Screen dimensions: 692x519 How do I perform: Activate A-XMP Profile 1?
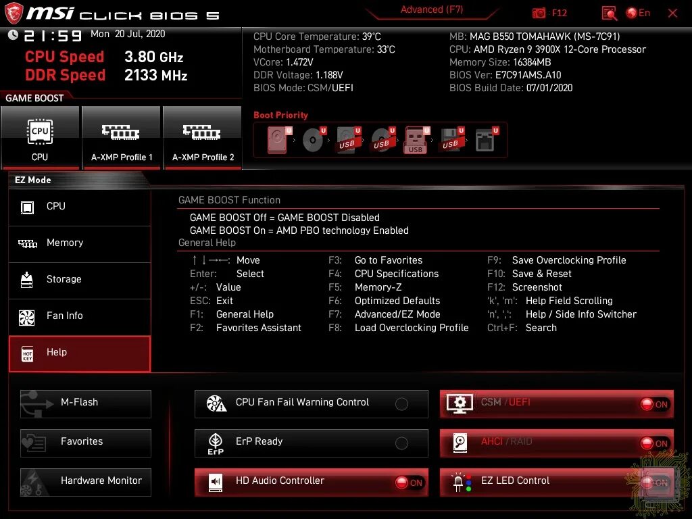(122, 138)
